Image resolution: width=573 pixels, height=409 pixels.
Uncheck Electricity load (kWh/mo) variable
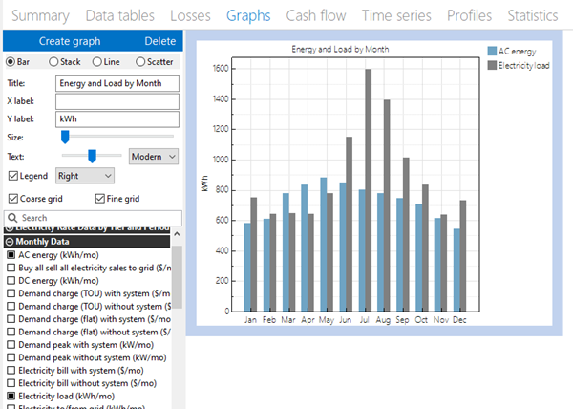point(11,395)
